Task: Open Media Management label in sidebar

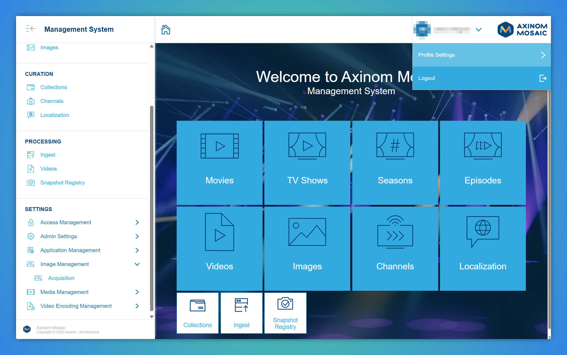Action: 64,292
